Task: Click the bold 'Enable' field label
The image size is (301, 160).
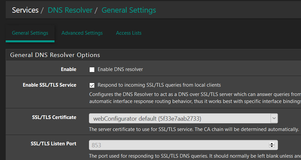Action: 69,69
